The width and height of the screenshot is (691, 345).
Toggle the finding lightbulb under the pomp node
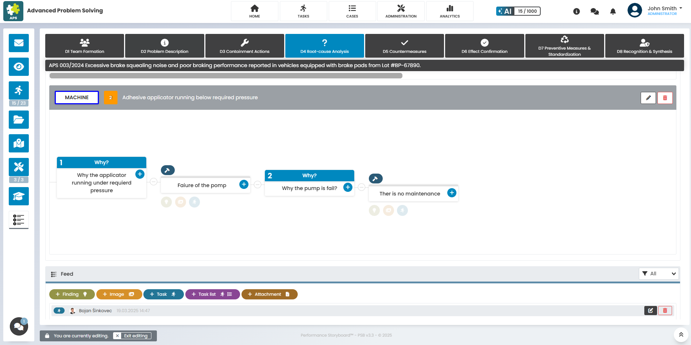click(x=166, y=202)
